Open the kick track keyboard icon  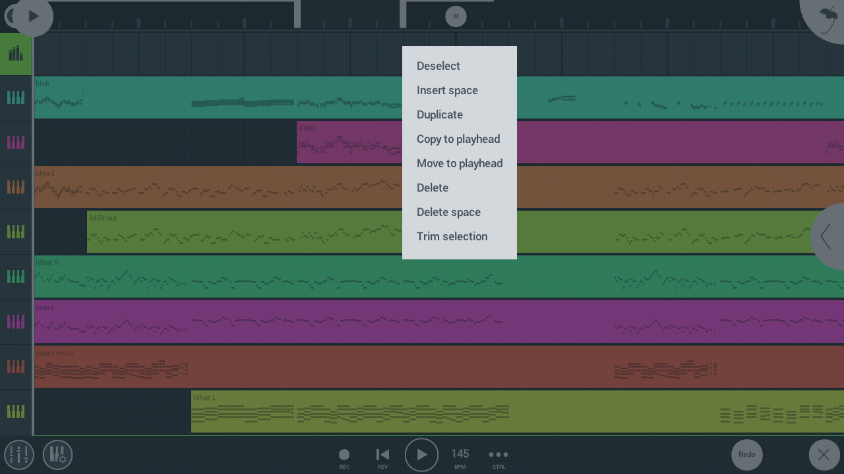(16, 97)
